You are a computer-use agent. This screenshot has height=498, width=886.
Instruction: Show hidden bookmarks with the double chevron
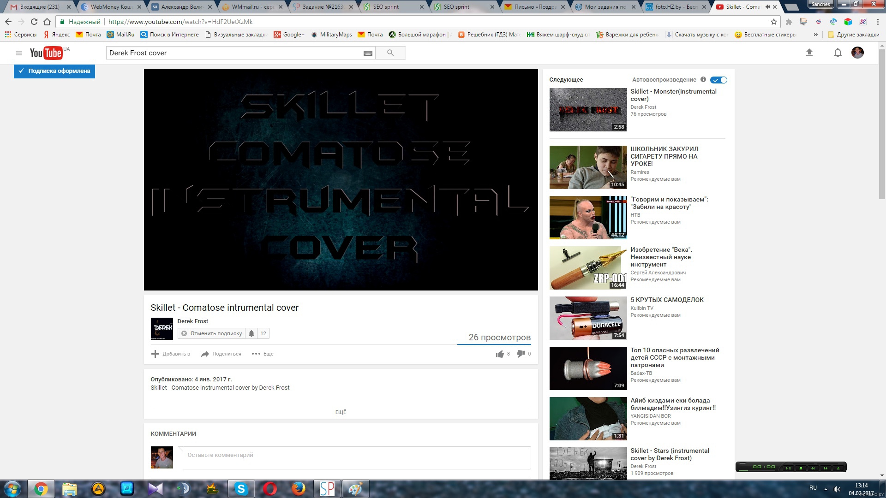816,35
